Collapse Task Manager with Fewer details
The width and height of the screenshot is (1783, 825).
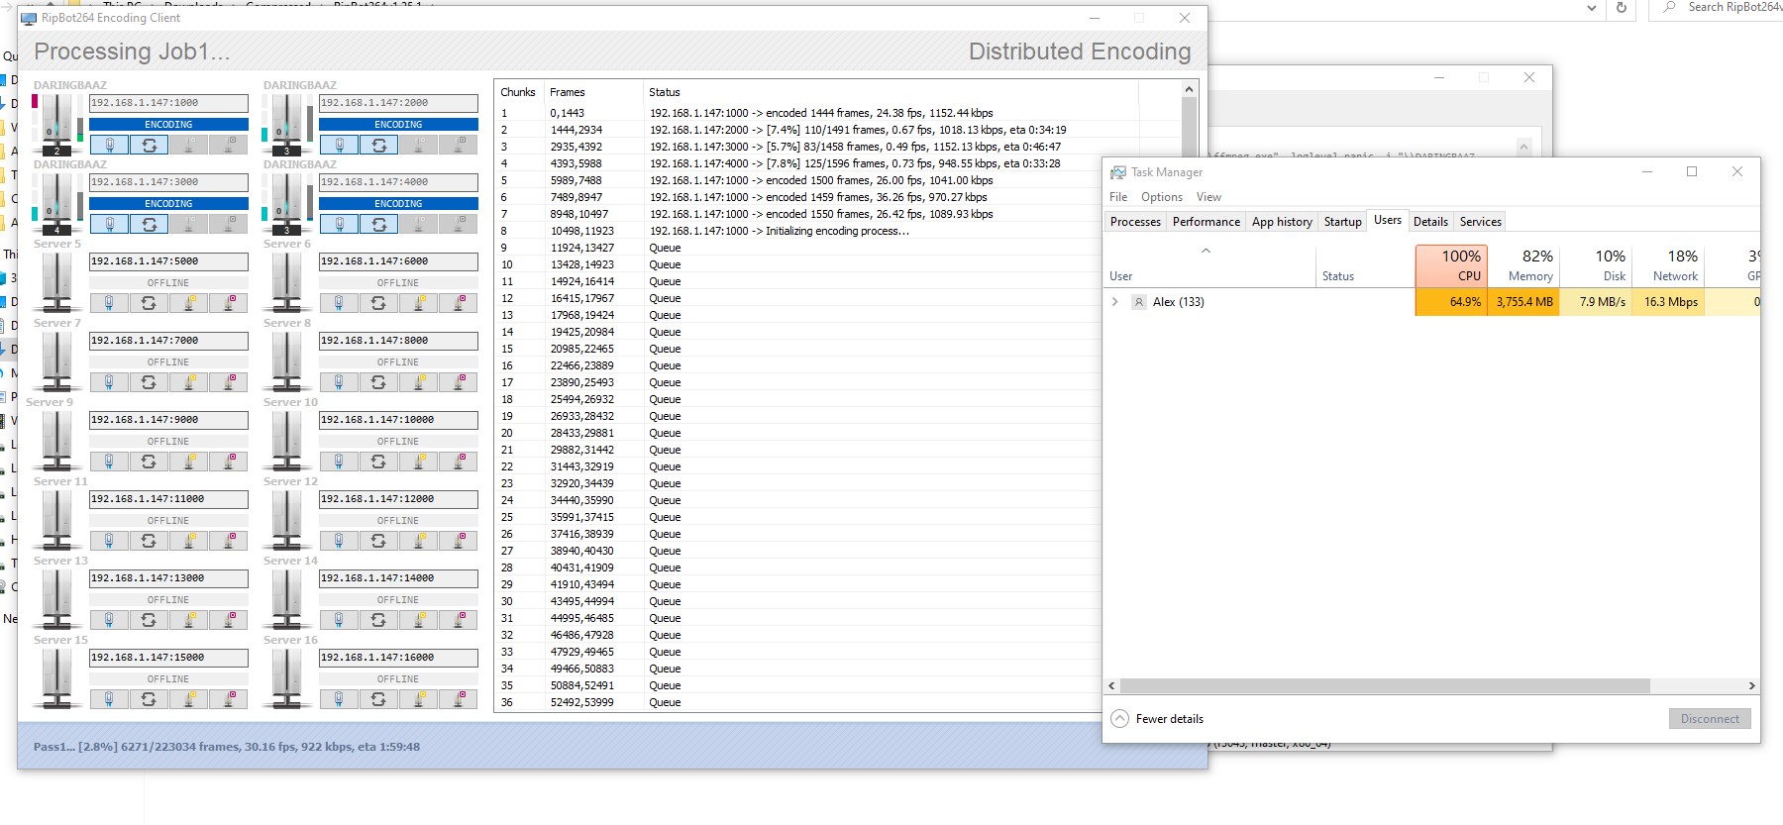[1157, 719]
